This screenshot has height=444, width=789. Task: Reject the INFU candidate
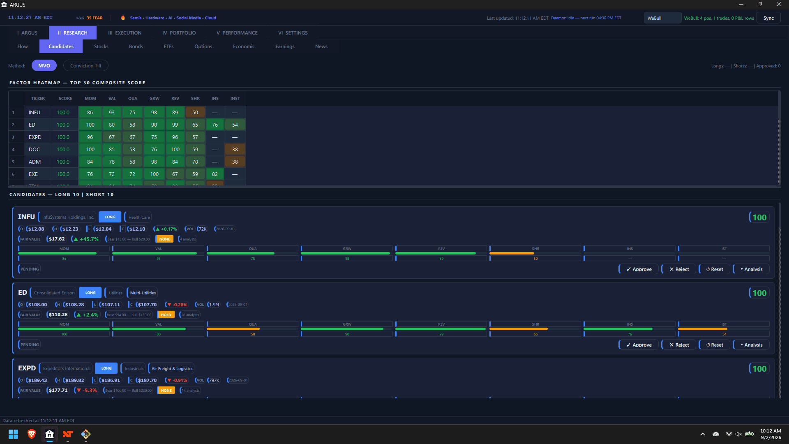pyautogui.click(x=679, y=269)
